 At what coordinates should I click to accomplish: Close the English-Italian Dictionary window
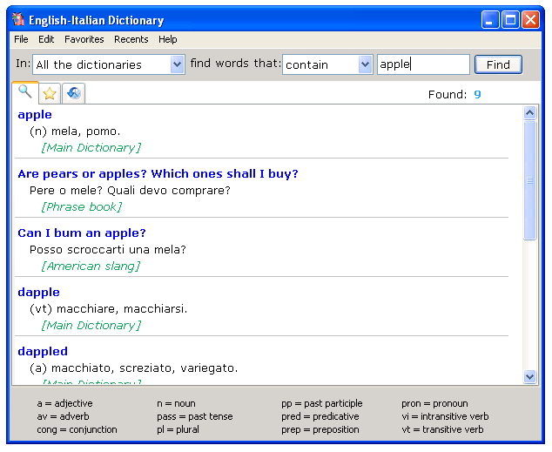pos(530,19)
